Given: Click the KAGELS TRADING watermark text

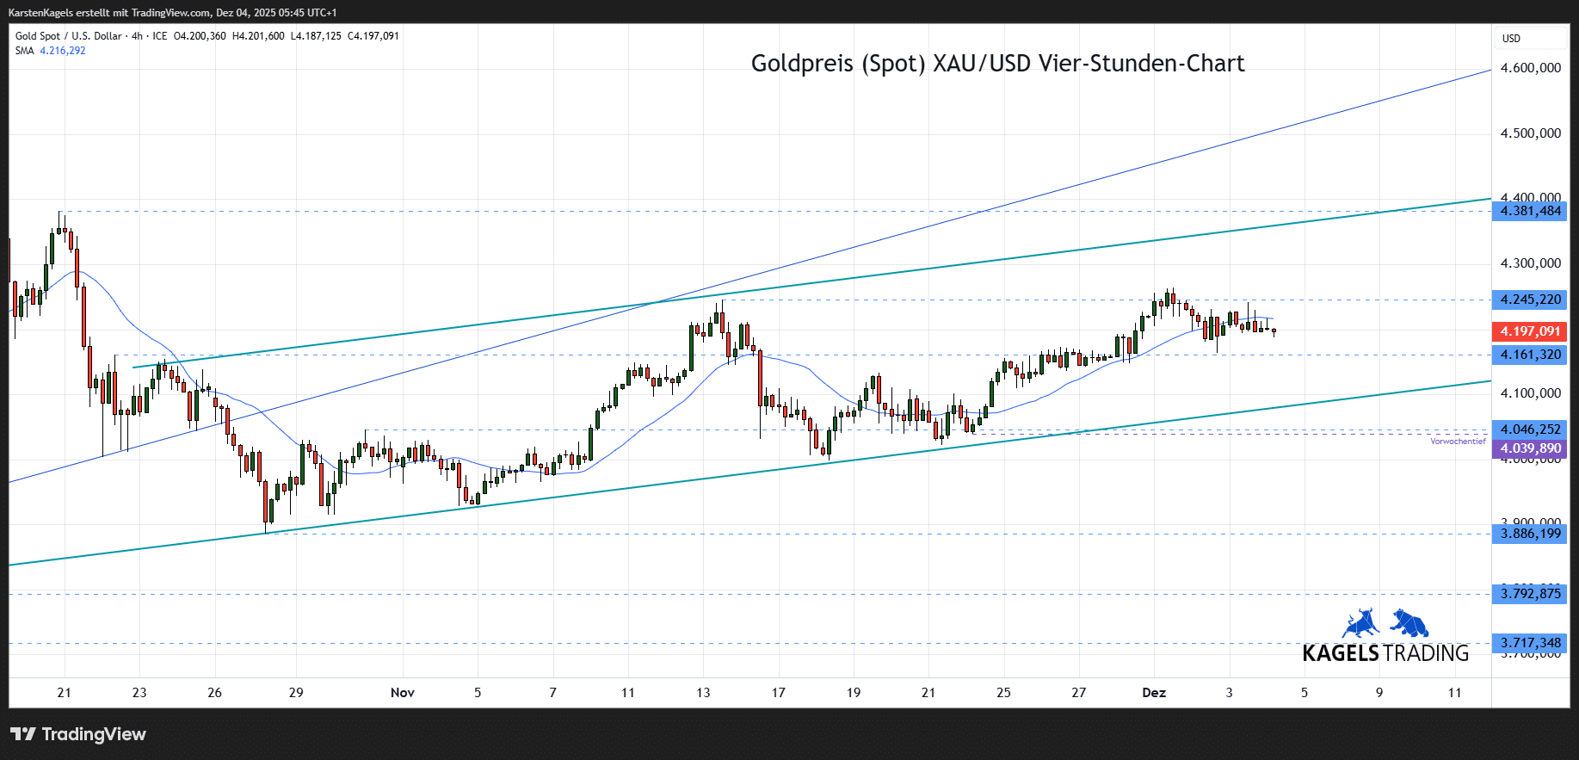Looking at the screenshot, I should pos(1385,653).
